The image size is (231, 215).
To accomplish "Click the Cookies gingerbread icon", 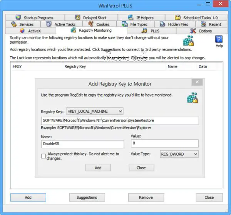I will [91, 24].
